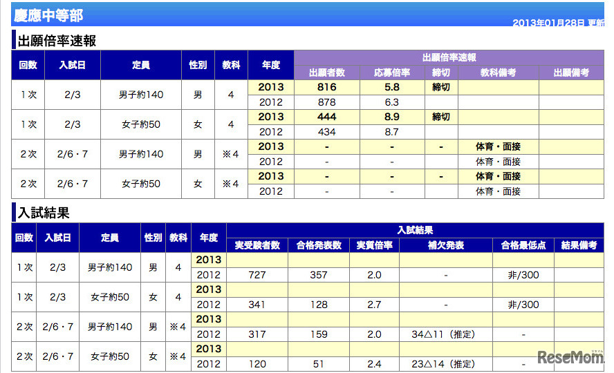
Task: Click the 入試結果 blue table group header
Action: [415, 230]
